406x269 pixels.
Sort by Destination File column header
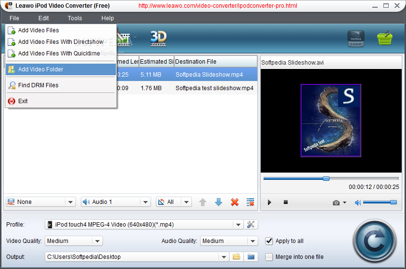tap(216, 62)
